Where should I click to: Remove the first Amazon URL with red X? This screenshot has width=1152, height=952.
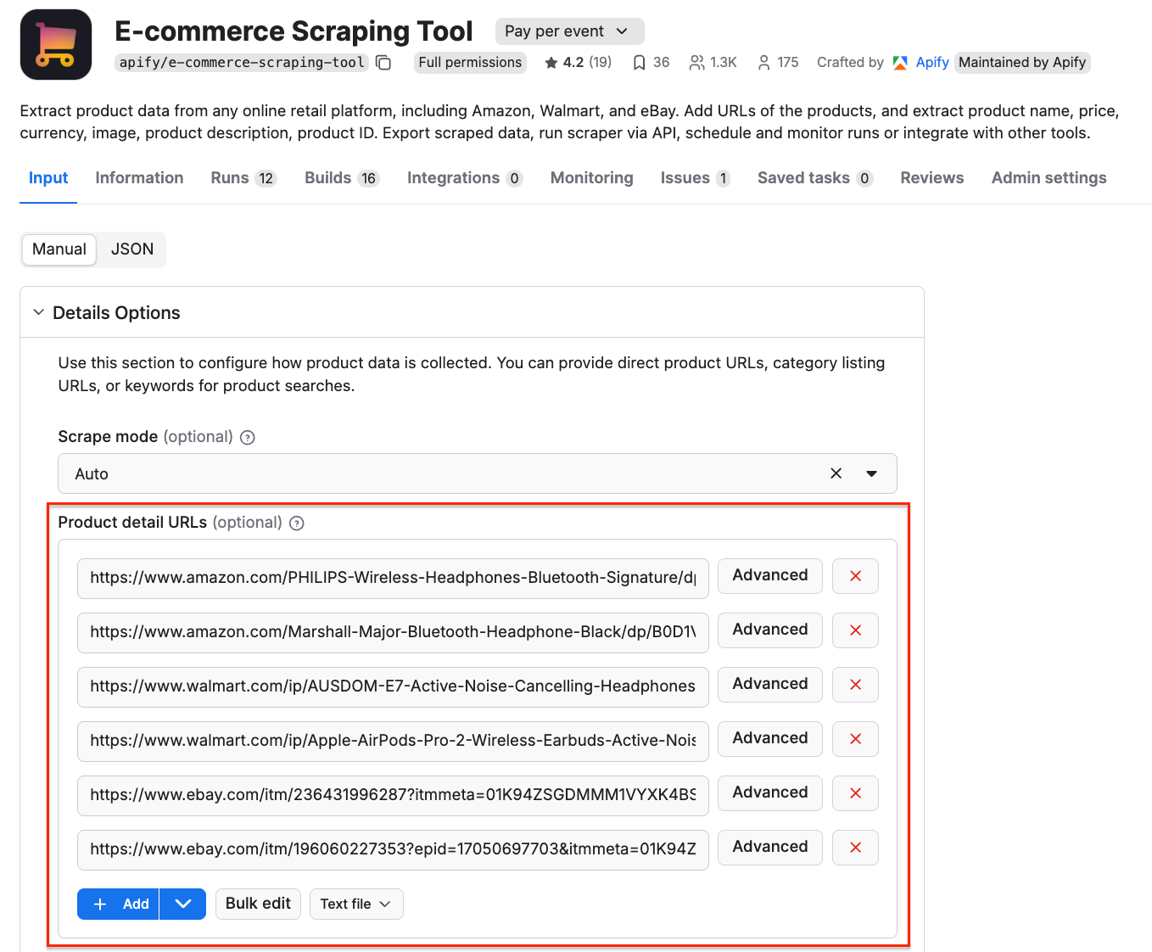tap(855, 576)
